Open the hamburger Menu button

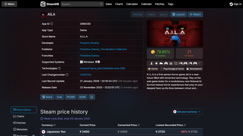tap(9, 4)
